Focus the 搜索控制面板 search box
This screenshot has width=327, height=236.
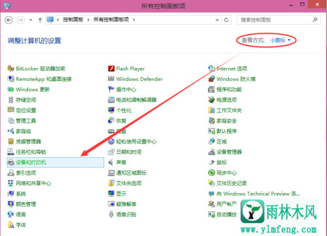[x=279, y=20]
